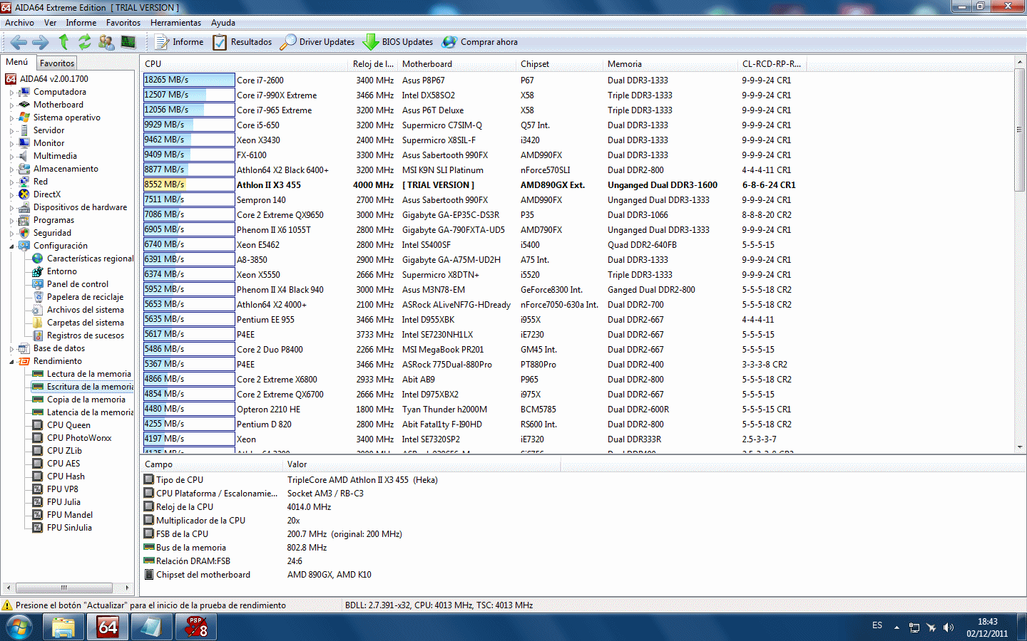Click the Dispositivos de hardware icon
1027x641 pixels.
tap(24, 207)
